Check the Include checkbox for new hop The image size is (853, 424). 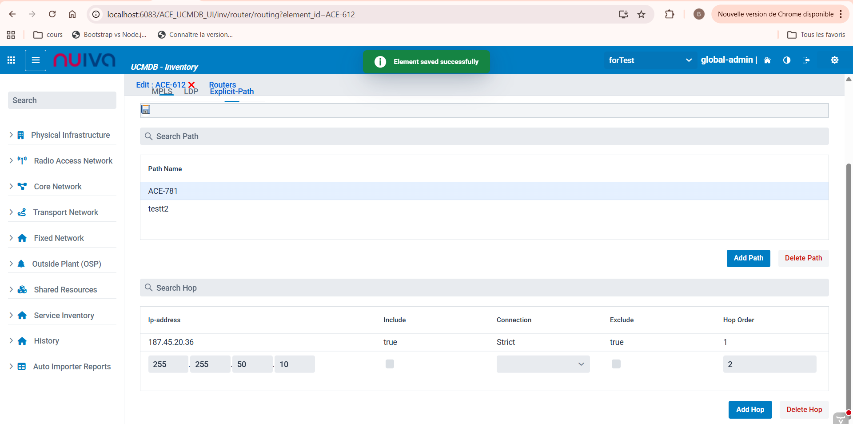(390, 364)
